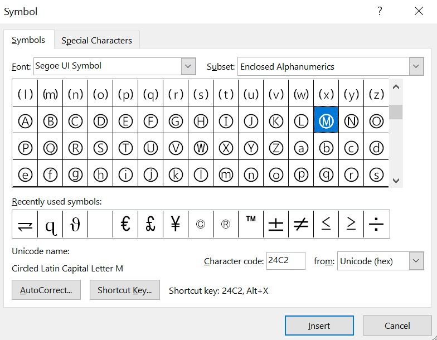Select the pound sterling symbol
Image resolution: width=437 pixels, height=340 pixels.
[150, 224]
